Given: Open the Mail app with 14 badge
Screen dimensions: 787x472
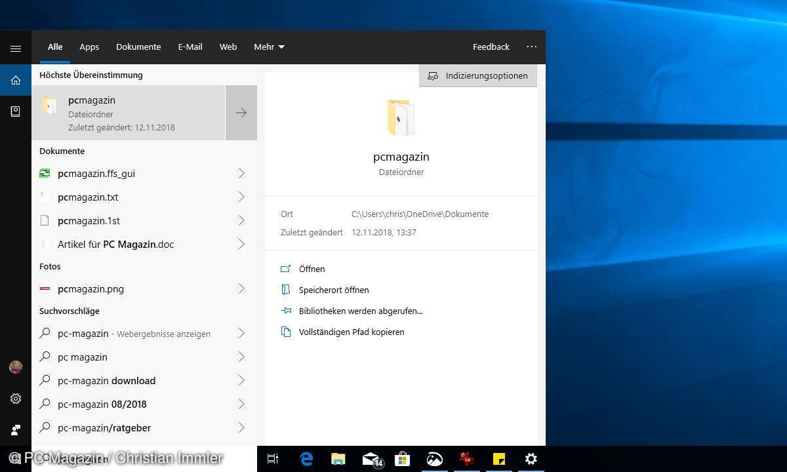Looking at the screenshot, I should [371, 459].
